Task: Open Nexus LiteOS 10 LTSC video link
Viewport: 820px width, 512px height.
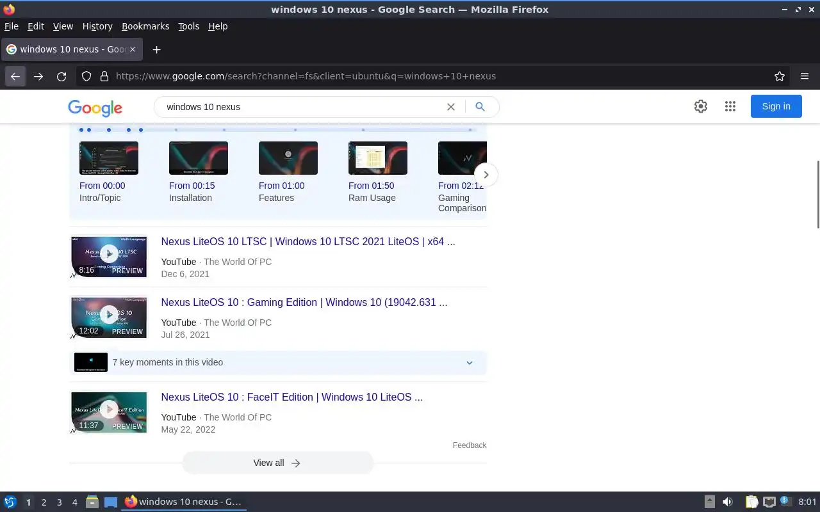Action: coord(308,241)
